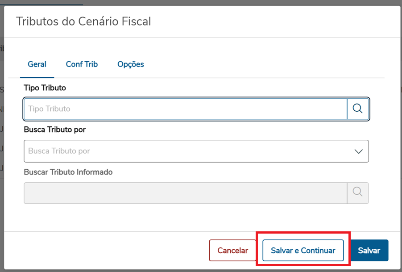This screenshot has width=402, height=272.
Task: Click the Tipo Tributo field label
Action: (x=45, y=88)
